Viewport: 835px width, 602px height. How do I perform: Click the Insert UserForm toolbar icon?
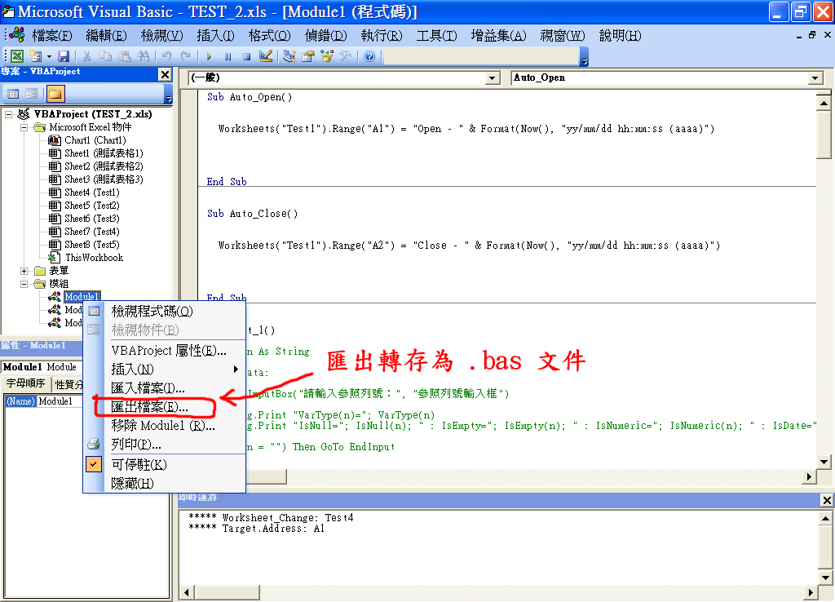pos(36,56)
